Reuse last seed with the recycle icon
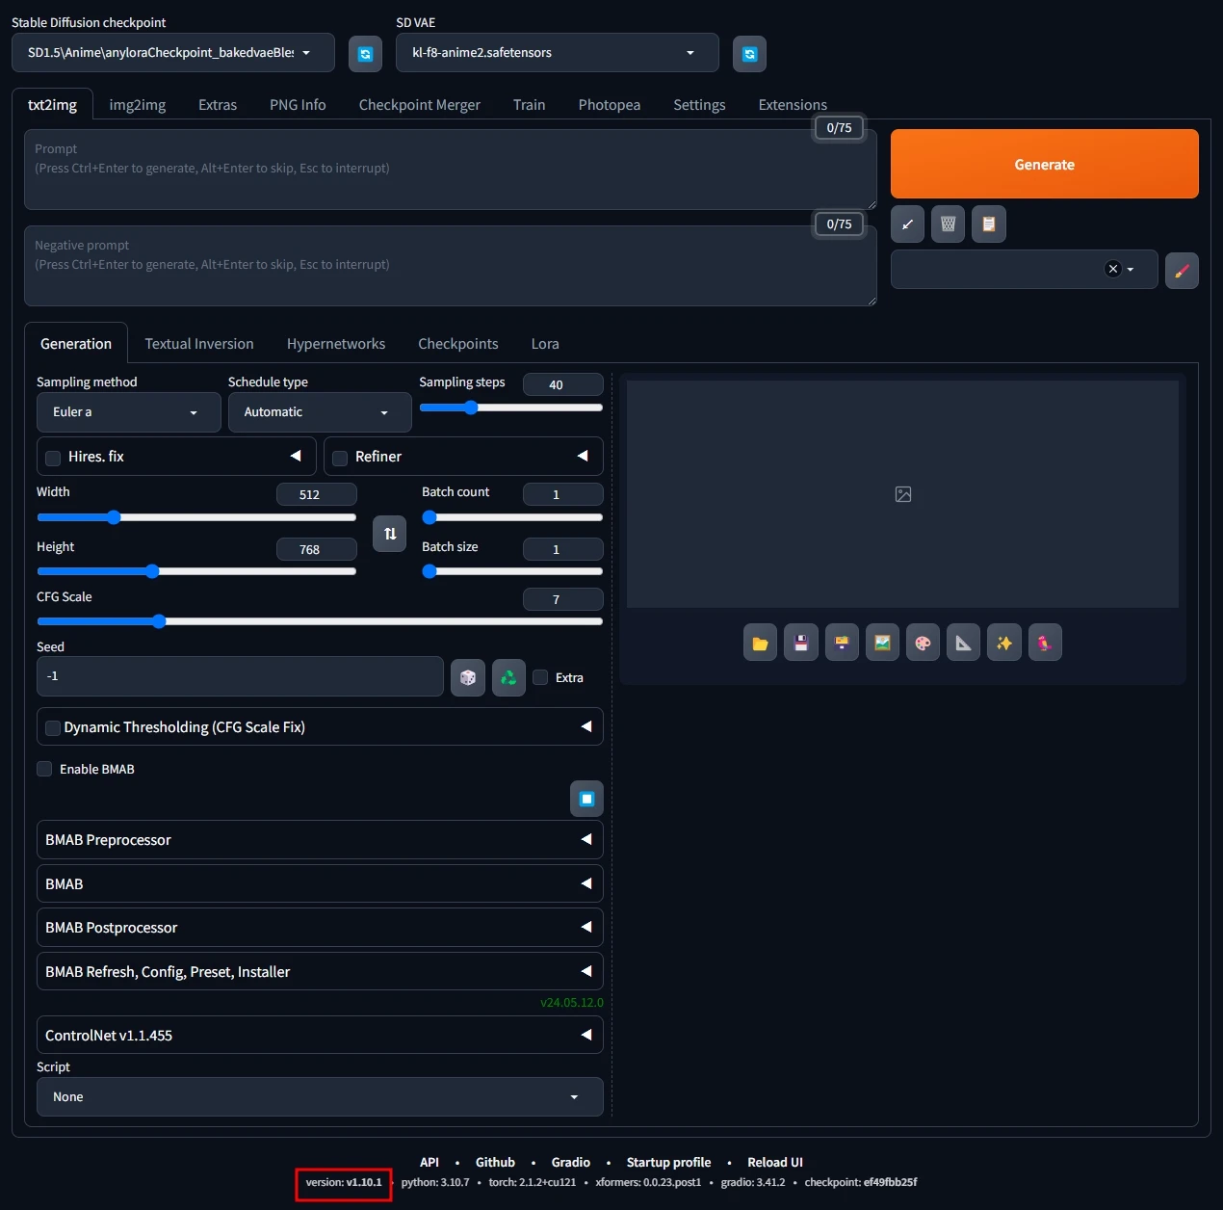This screenshot has height=1210, width=1223. pyautogui.click(x=508, y=677)
